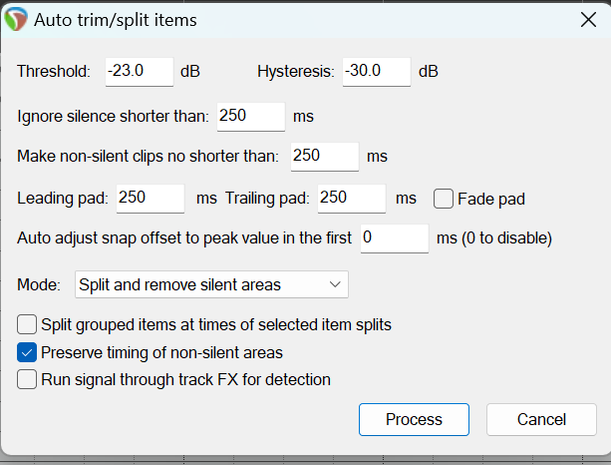Image resolution: width=611 pixels, height=465 pixels.
Task: Enable the Fade pad checkbox
Action: [444, 199]
